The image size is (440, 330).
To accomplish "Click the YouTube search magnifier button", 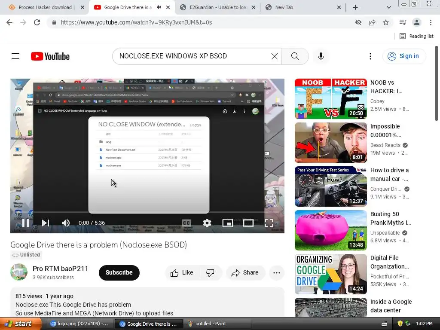I will click(x=295, y=56).
